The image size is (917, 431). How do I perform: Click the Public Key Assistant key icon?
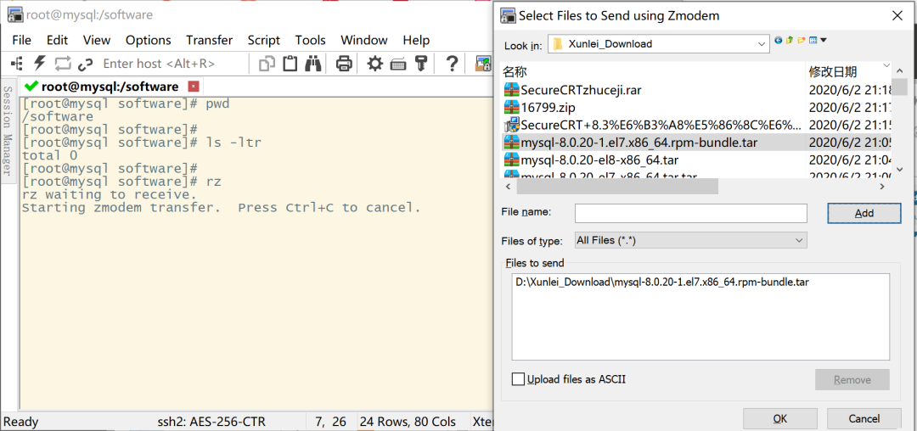pyautogui.click(x=421, y=63)
